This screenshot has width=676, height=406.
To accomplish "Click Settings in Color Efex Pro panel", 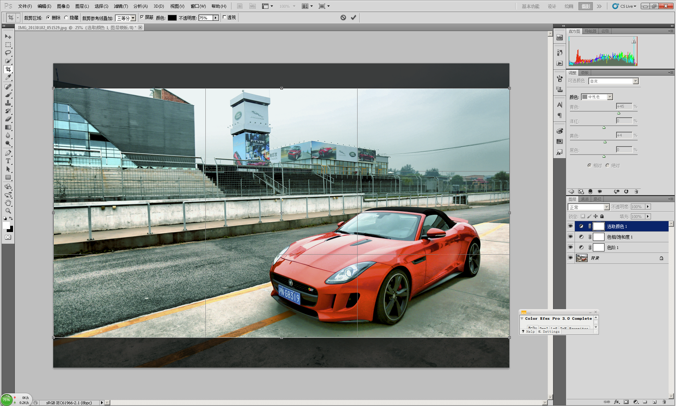I will pyautogui.click(x=549, y=332).
